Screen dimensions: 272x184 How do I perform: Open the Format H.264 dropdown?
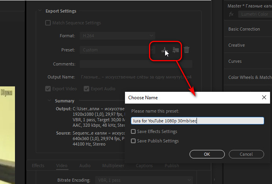tap(118, 36)
